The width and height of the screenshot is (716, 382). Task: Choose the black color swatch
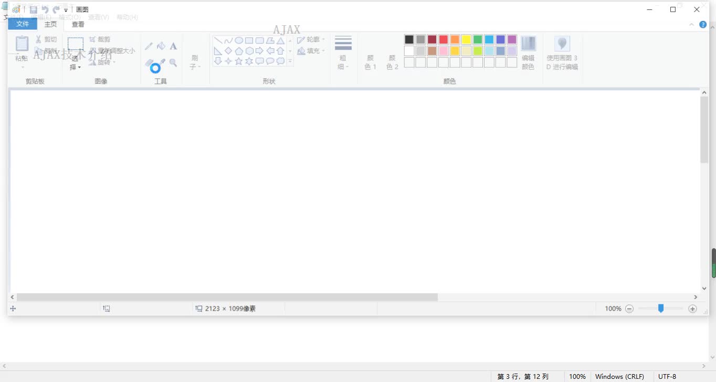409,39
